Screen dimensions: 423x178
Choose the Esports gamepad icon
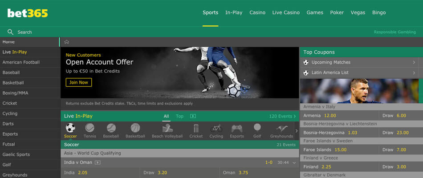237,128
